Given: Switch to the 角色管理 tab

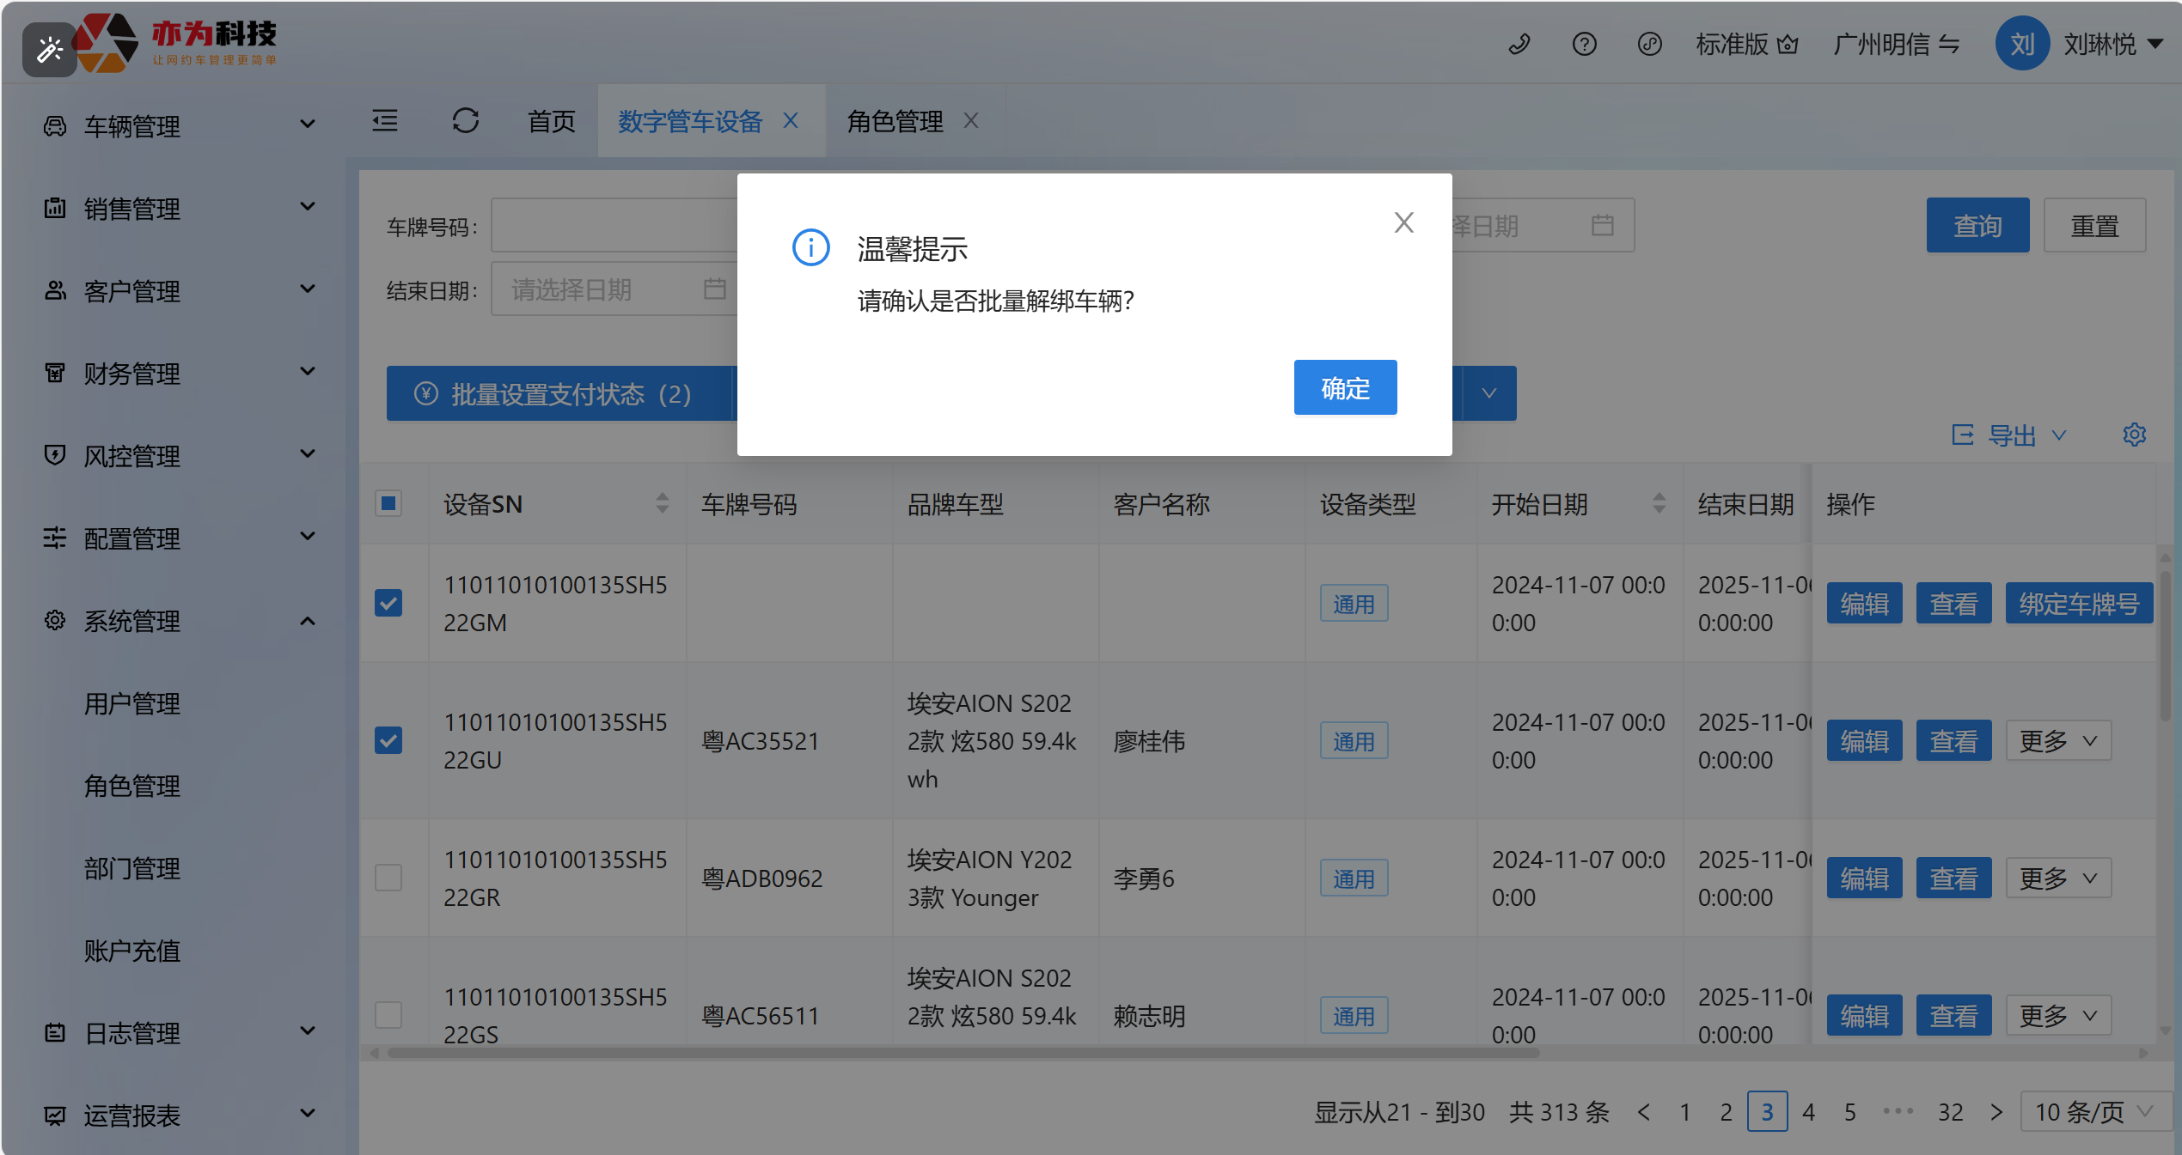Looking at the screenshot, I should [895, 121].
